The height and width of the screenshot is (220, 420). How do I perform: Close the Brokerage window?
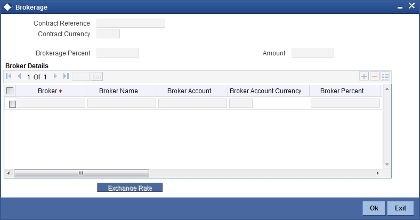click(411, 6)
